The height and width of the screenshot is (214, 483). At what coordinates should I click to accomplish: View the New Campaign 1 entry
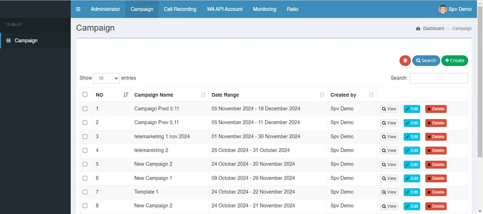[389, 178]
